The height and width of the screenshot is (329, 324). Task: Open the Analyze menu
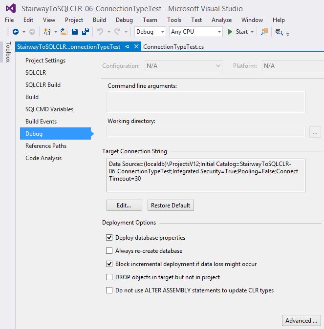[221, 20]
